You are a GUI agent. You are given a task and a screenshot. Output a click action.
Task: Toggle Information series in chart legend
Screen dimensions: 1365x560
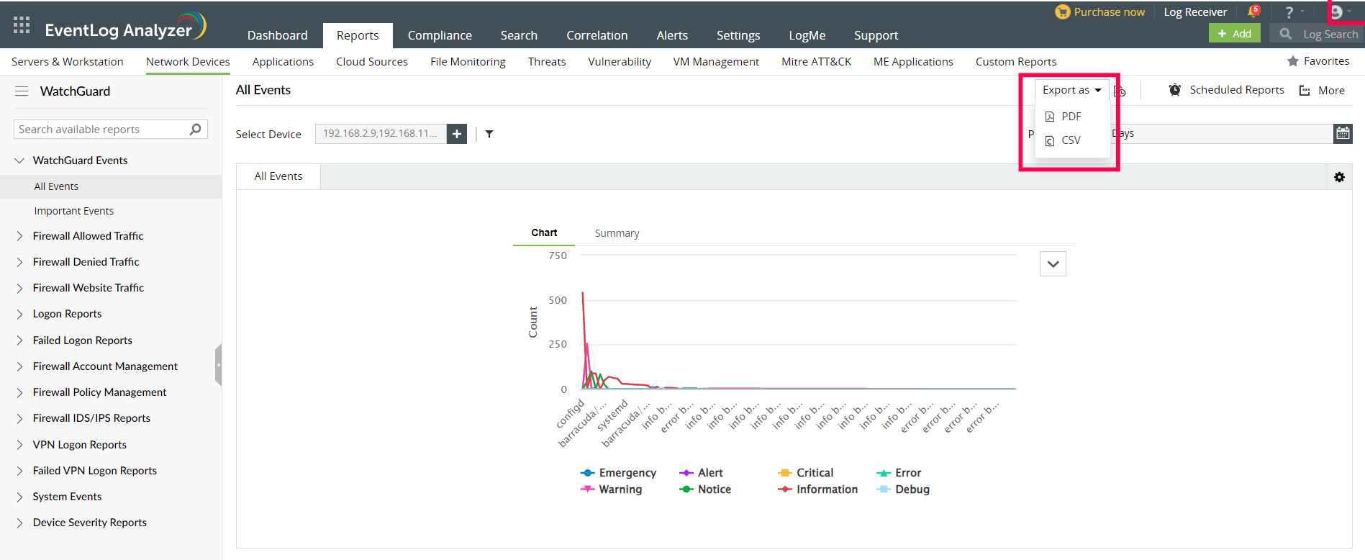pyautogui.click(x=817, y=489)
